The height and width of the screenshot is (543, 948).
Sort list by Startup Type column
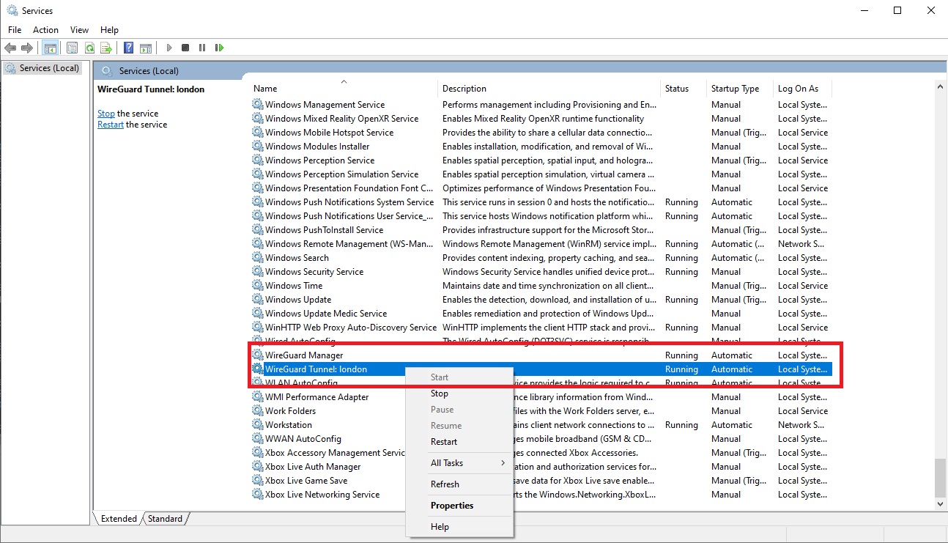point(735,89)
